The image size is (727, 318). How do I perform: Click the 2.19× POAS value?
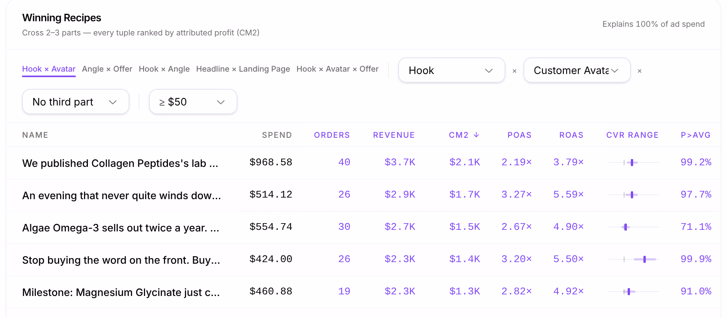pos(516,162)
